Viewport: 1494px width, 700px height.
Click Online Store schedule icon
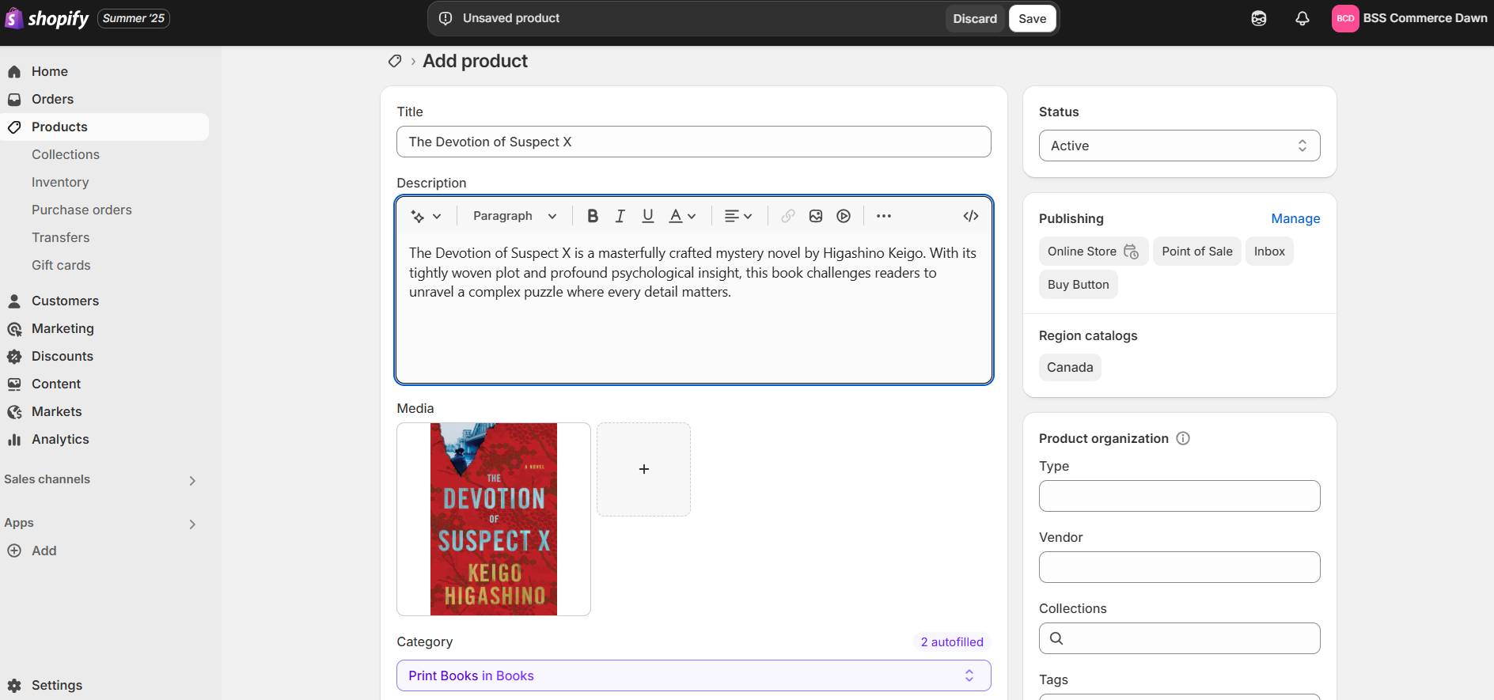click(x=1132, y=252)
